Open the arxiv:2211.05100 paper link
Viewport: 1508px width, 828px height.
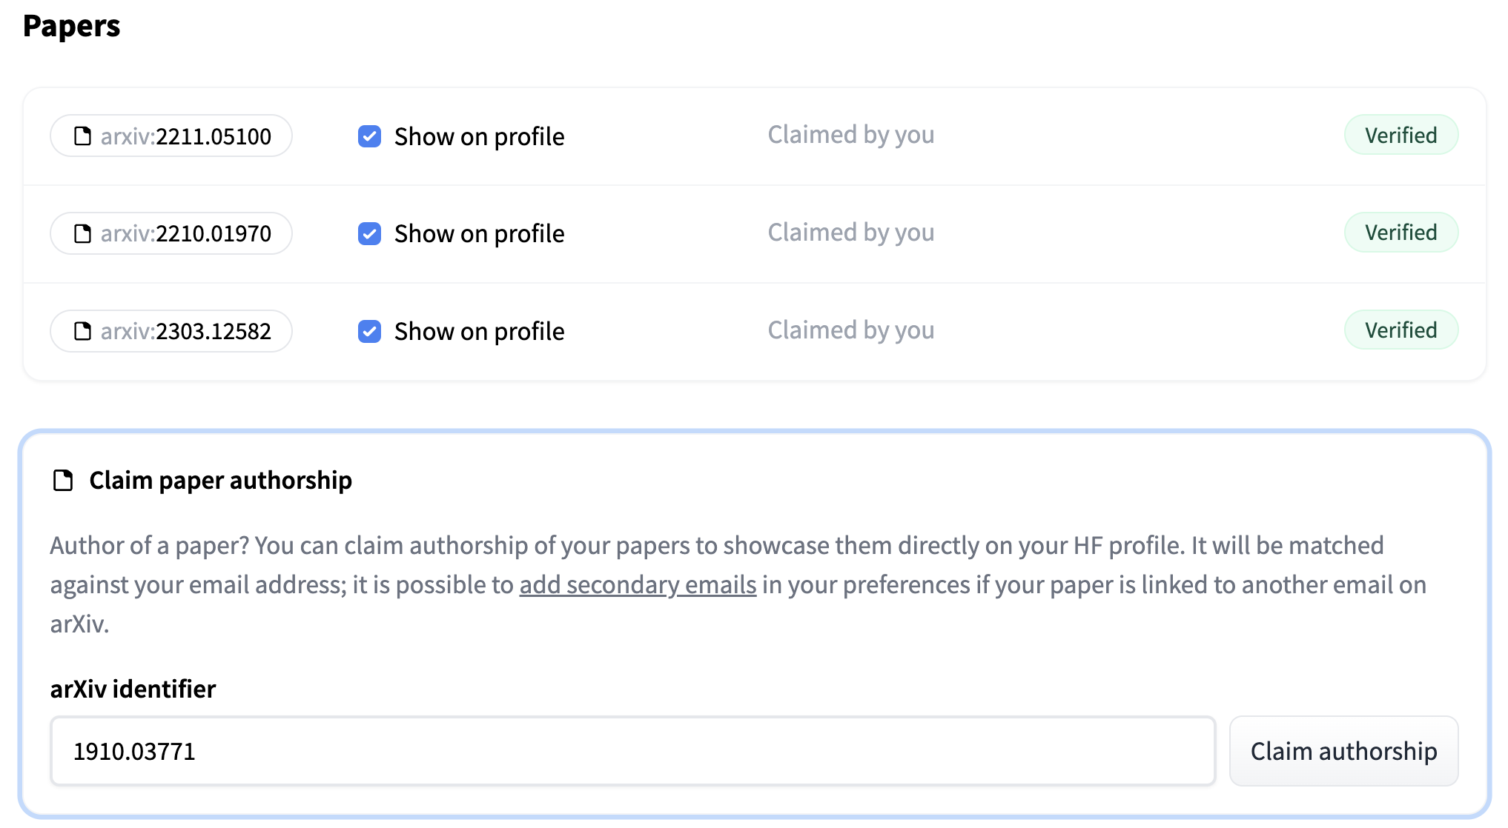click(x=185, y=136)
